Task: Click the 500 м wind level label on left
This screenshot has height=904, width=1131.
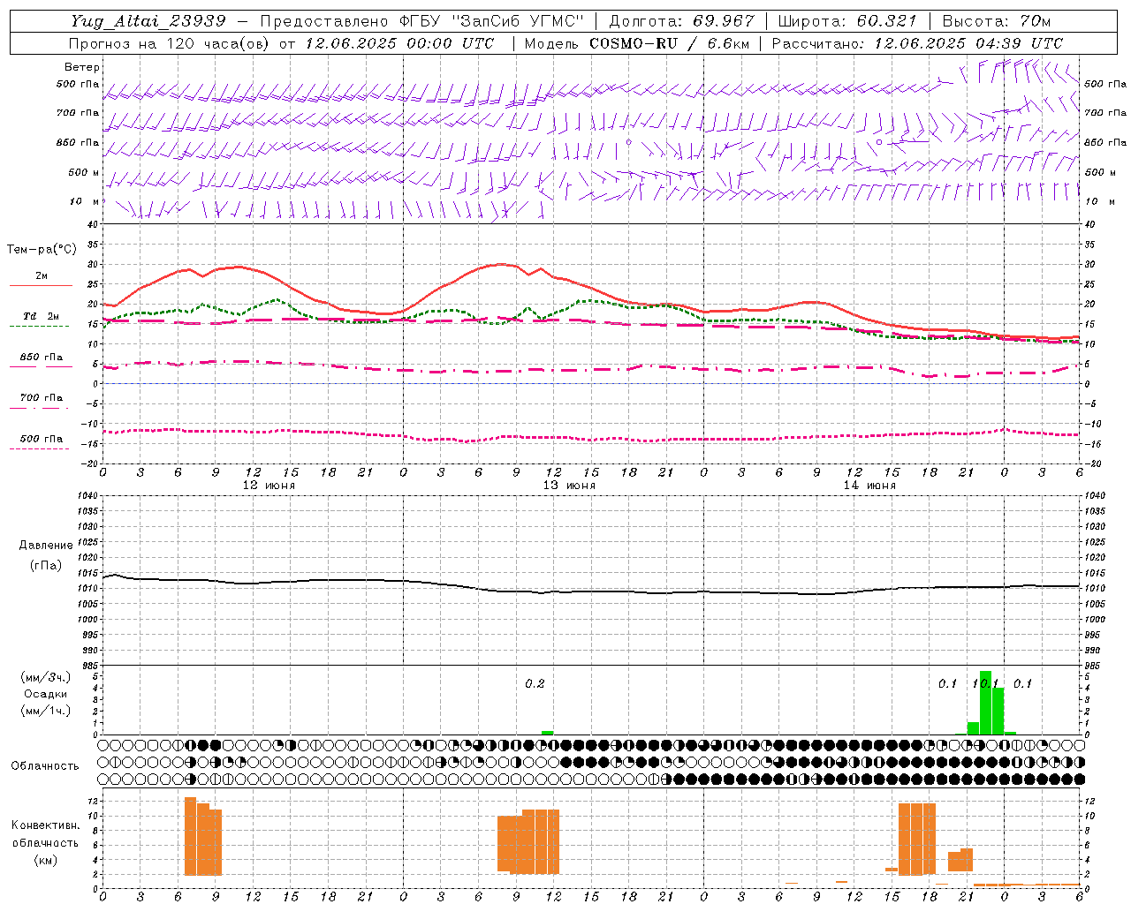Action: tap(84, 172)
